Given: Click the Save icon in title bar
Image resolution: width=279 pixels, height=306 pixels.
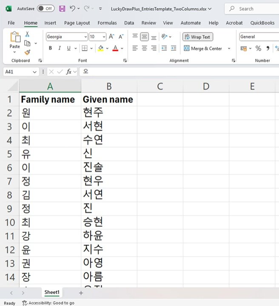Looking at the screenshot, I should (x=62, y=9).
